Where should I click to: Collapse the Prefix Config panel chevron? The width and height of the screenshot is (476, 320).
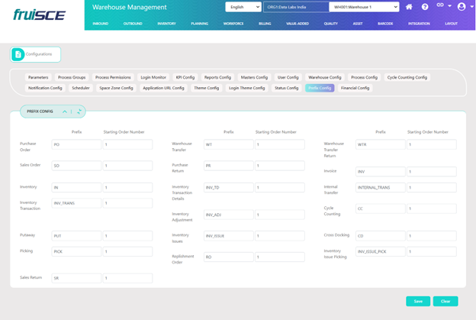click(x=65, y=112)
